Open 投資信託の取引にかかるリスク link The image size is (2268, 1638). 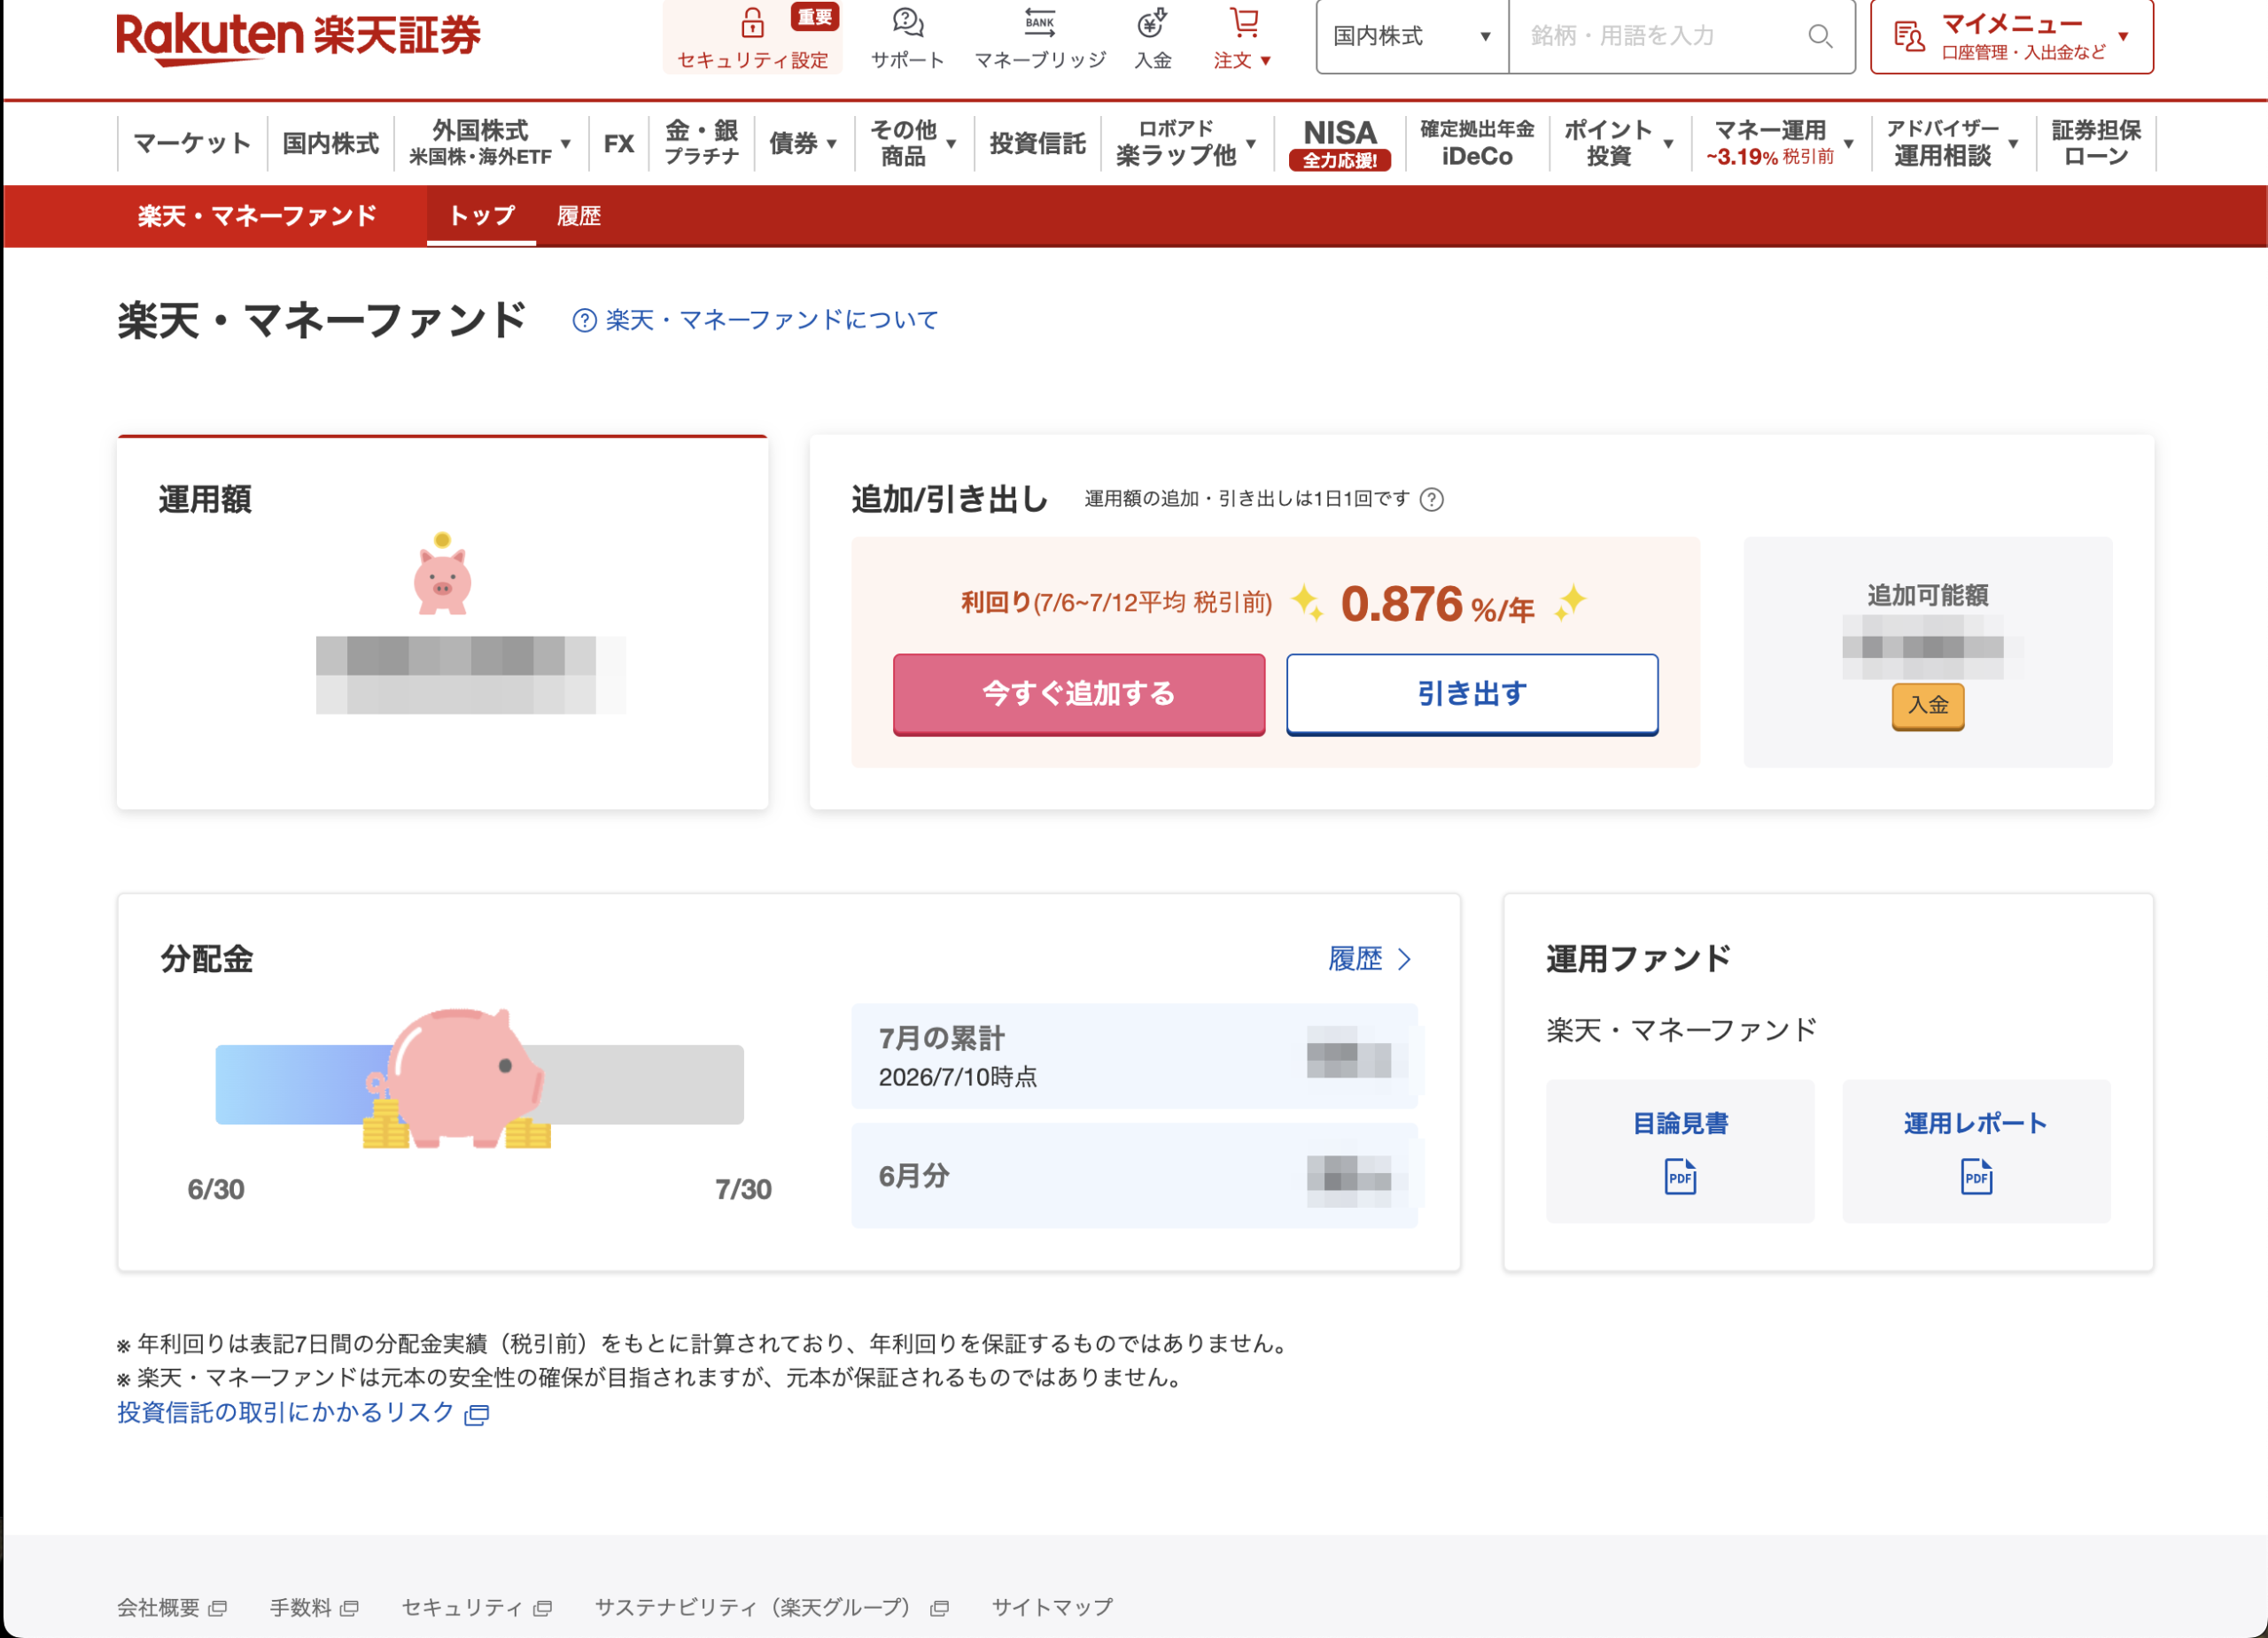[x=286, y=1413]
